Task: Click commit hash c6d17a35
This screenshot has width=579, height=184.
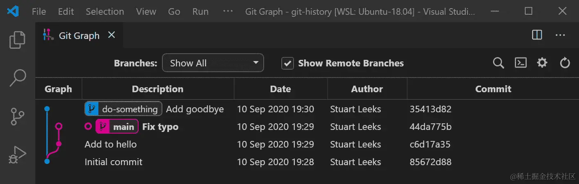Action: click(430, 144)
